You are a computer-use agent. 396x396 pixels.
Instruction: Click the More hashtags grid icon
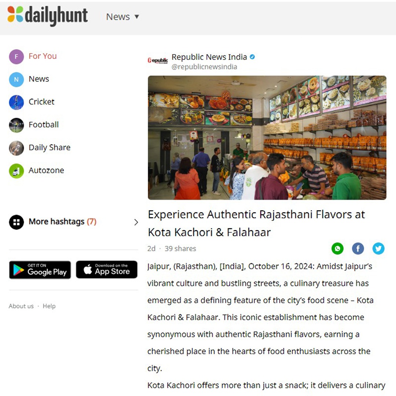tap(16, 222)
